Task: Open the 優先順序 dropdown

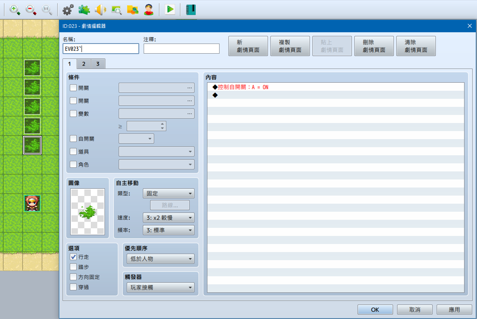Action: point(160,259)
